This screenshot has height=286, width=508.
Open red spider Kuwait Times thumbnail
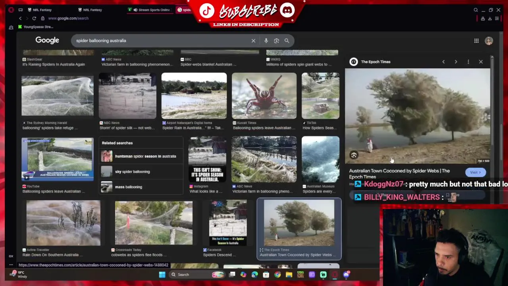click(x=264, y=96)
